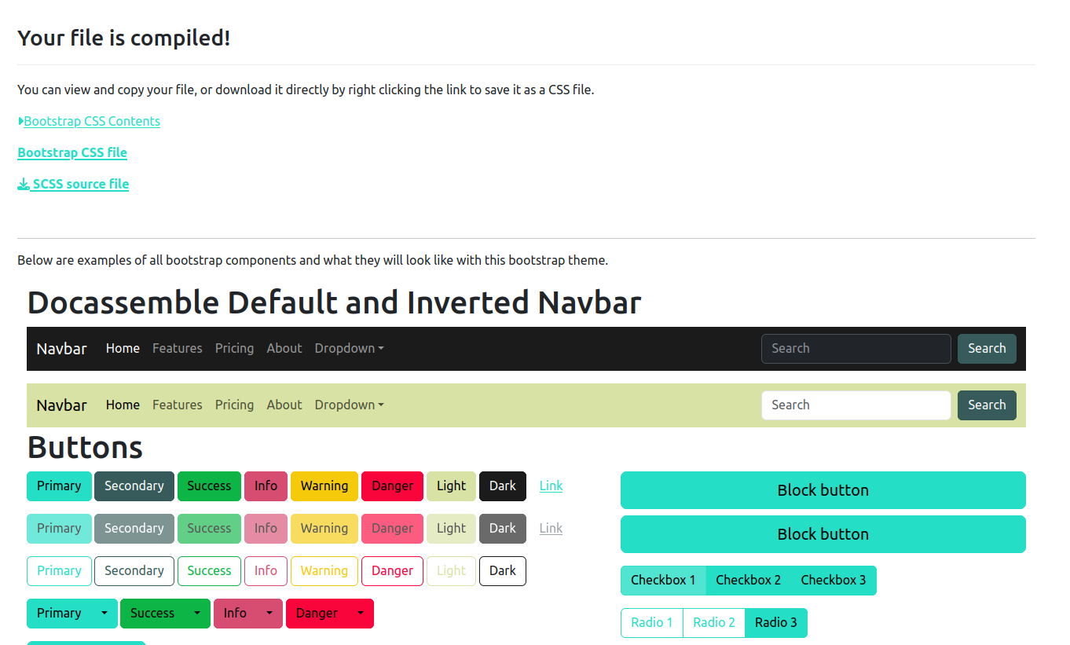This screenshot has height=645, width=1070.
Task: Select Features in the dark navbar
Action: point(178,348)
